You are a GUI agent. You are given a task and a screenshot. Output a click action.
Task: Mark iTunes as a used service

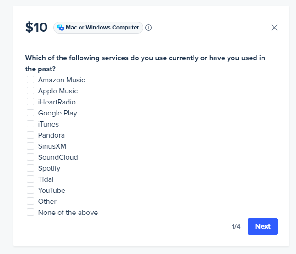click(30, 124)
